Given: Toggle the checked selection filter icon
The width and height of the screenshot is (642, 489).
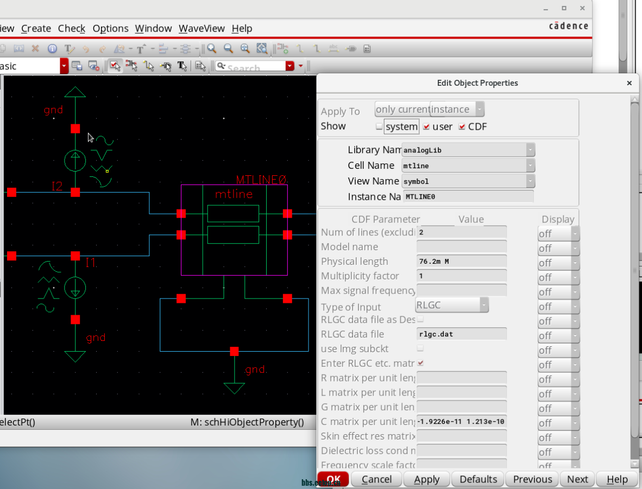Looking at the screenshot, I should pyautogui.click(x=115, y=66).
